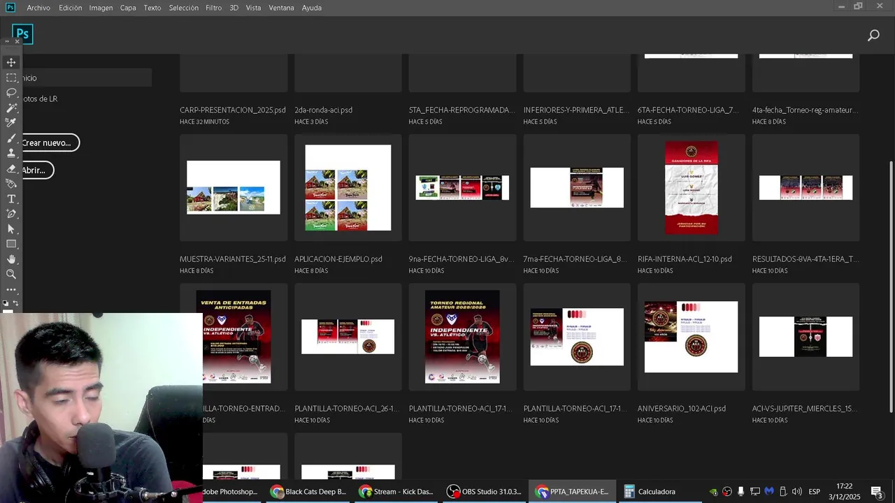Screen dimensions: 895x503
Task: Click the 6TA-FECHA-TORNEO-LIGA file name
Action: tap(688, 110)
